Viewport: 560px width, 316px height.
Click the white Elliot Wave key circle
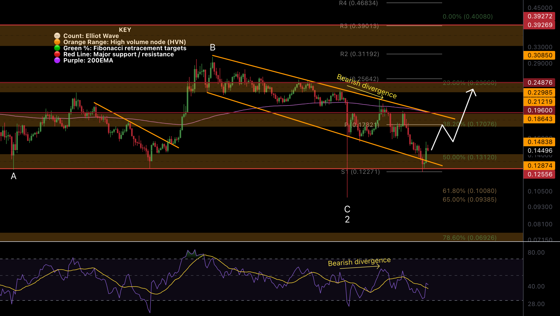(x=57, y=36)
